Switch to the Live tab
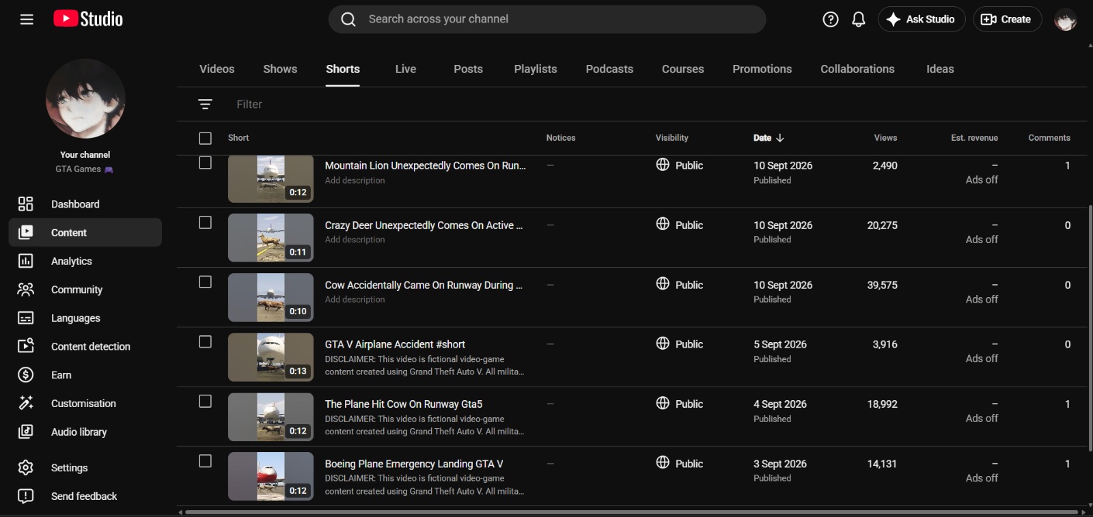The width and height of the screenshot is (1093, 517). (405, 69)
